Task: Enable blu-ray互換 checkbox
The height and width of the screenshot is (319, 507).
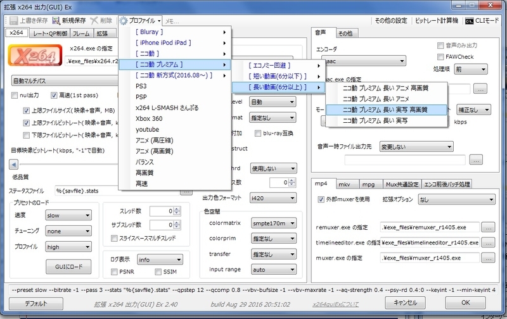Action: point(258,134)
